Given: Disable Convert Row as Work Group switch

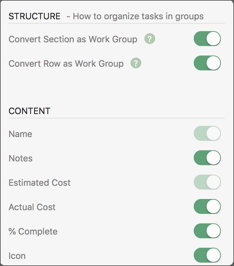Looking at the screenshot, I should 207,63.
